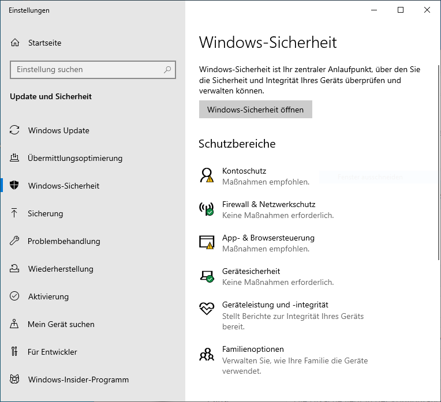Screen dimensions: 441x402
Task: Click 'Keine Maßnahmen erforderlich.' under Gerätesicherheit
Action: point(278,282)
